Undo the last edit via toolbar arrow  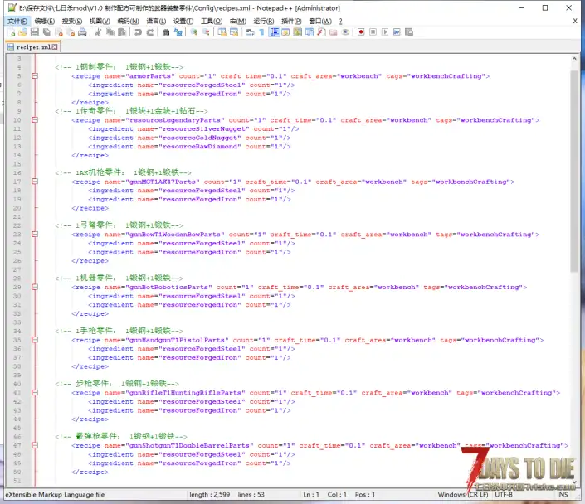(138, 32)
